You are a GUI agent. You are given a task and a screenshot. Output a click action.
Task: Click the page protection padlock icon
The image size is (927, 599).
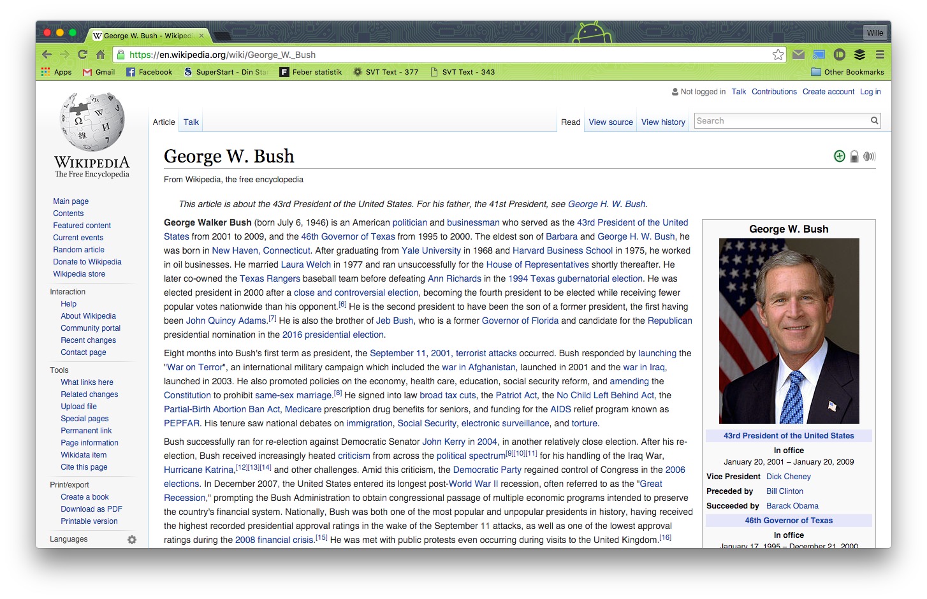coord(854,156)
